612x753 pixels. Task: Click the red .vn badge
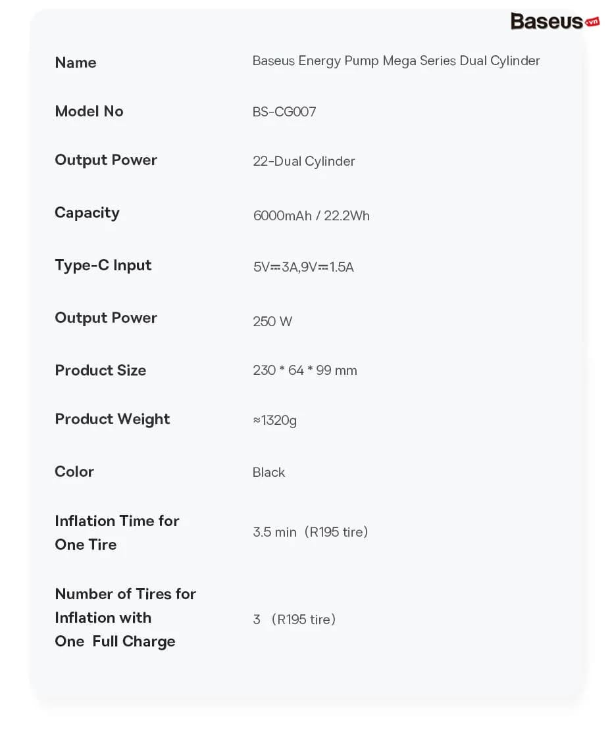pos(592,22)
